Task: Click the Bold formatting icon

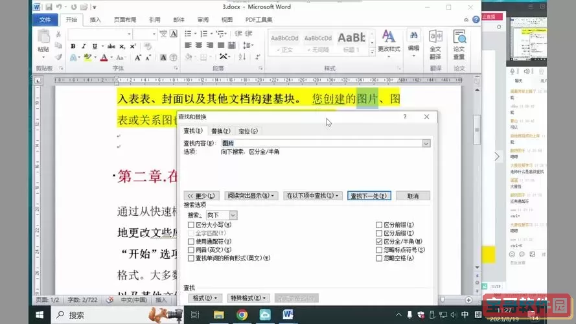Action: pos(73,46)
